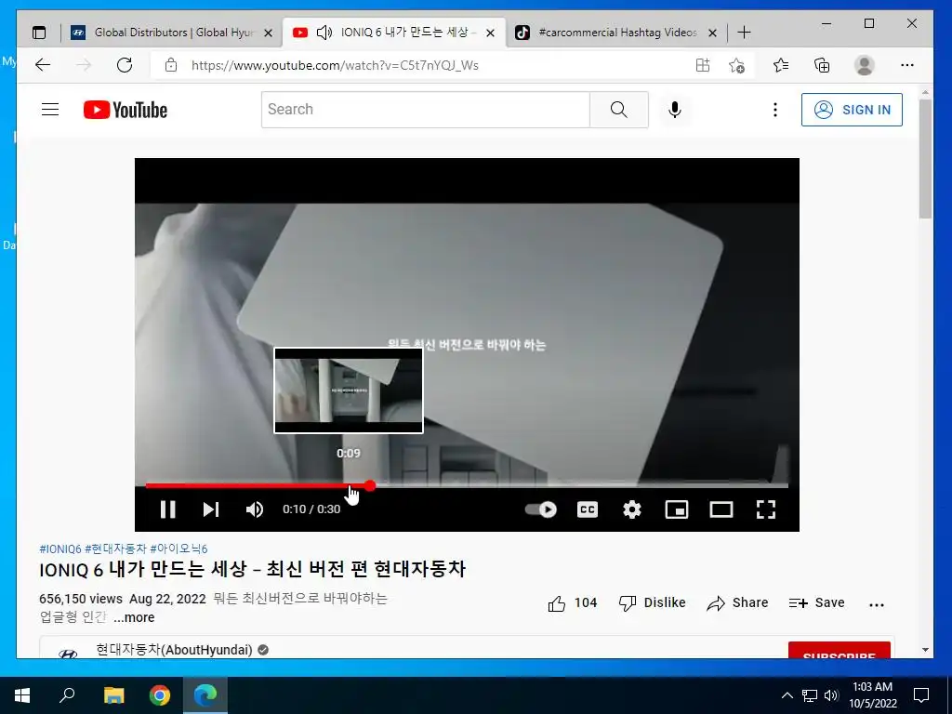Pause the video with the pause button
Screen dimensions: 952x714
(167, 509)
